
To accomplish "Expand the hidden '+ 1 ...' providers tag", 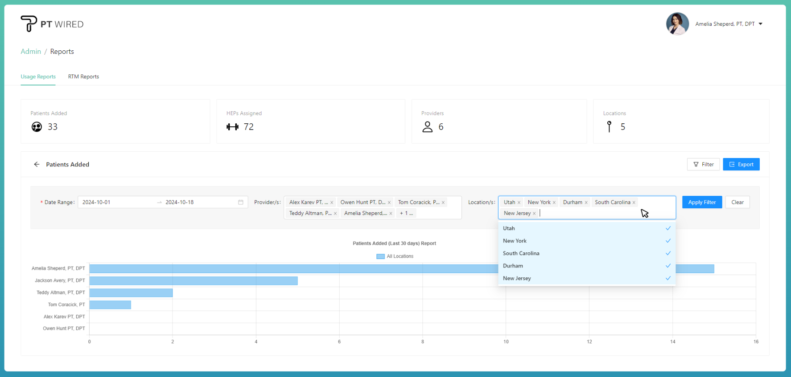I will (x=406, y=213).
